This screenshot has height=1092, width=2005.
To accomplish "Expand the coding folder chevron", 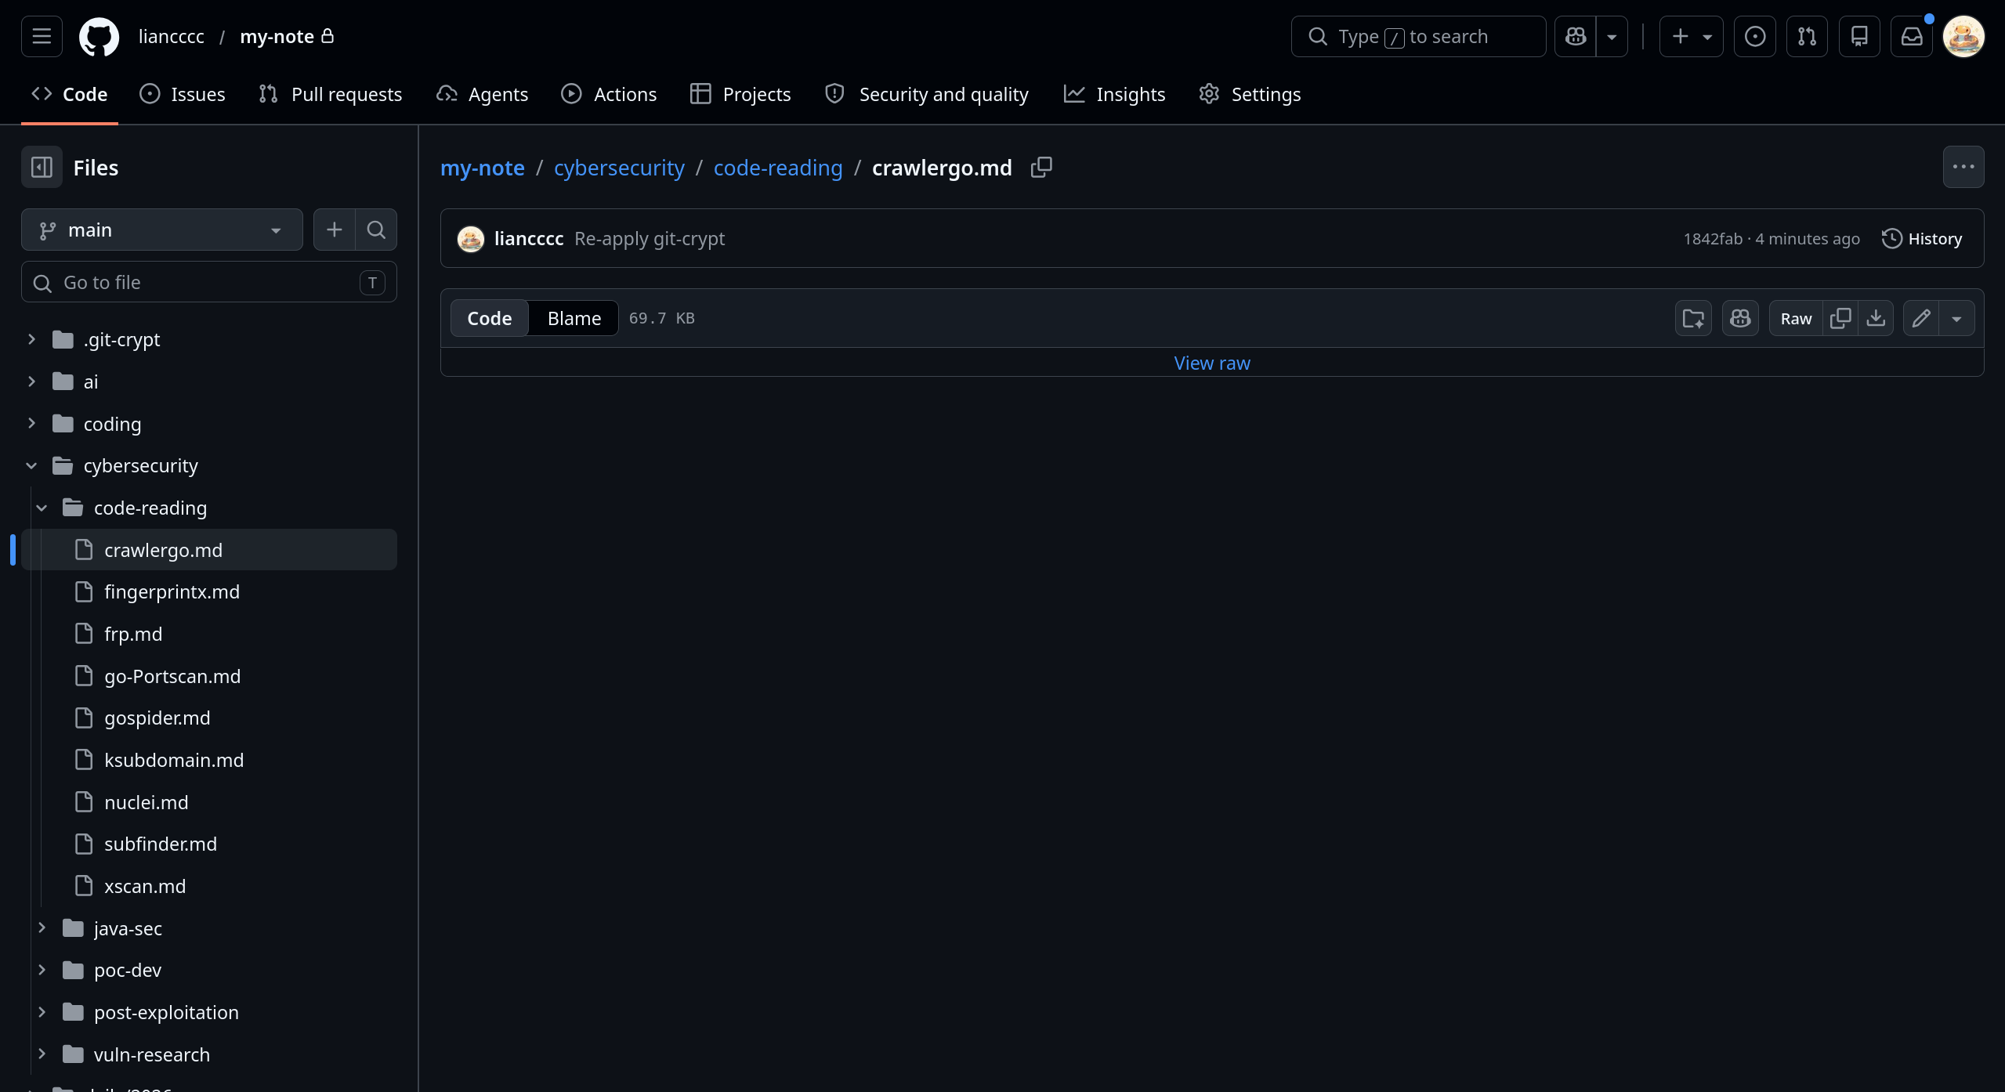I will [x=31, y=423].
